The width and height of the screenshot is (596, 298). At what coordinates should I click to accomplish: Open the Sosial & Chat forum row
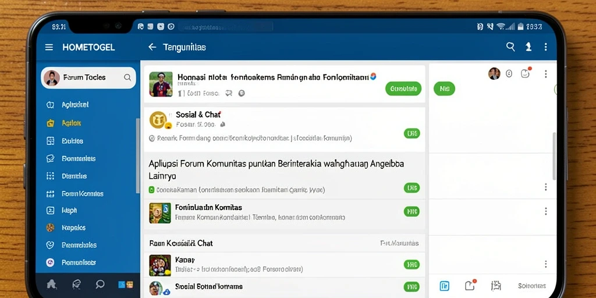click(284, 129)
